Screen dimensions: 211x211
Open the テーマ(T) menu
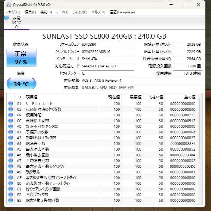[x=62, y=12]
